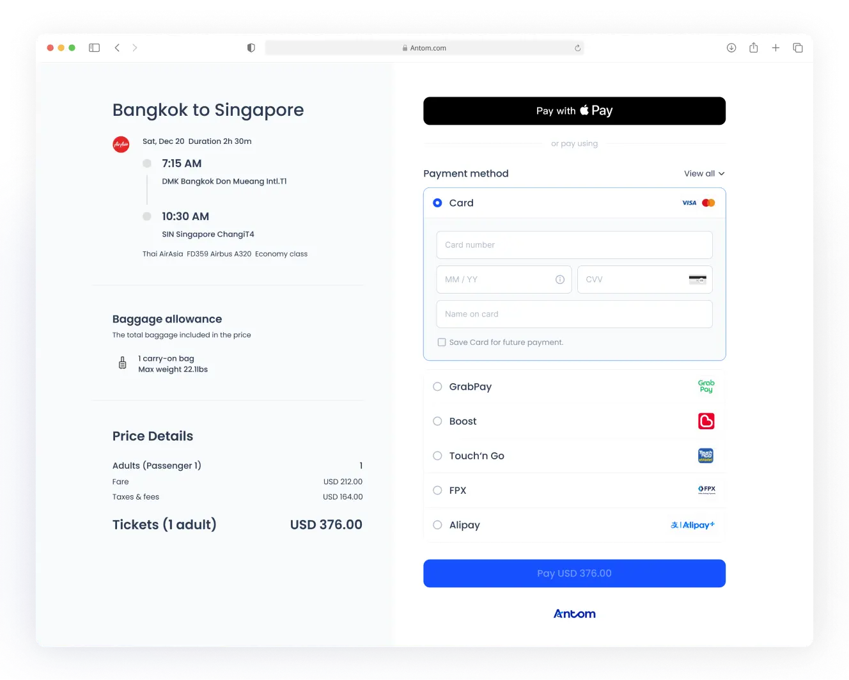Click the Pay with Apple Pay button
The image size is (849, 680).
click(x=574, y=111)
